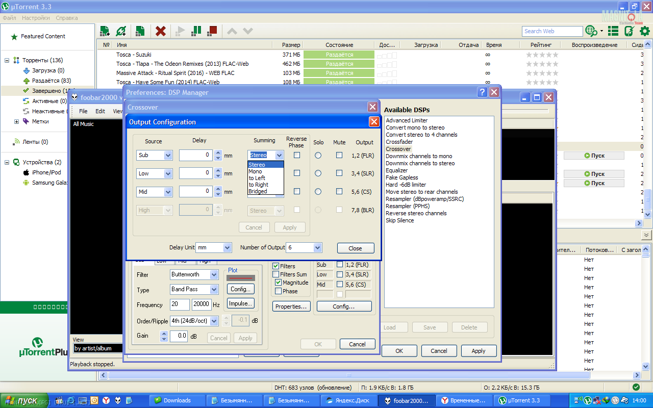
Task: Collapse the Торренты tree node
Action: [7, 60]
